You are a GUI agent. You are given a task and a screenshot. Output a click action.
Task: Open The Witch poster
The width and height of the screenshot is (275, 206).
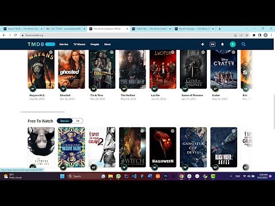[132, 147]
